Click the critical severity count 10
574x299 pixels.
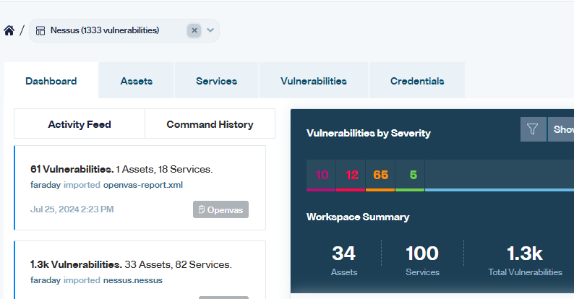click(322, 175)
